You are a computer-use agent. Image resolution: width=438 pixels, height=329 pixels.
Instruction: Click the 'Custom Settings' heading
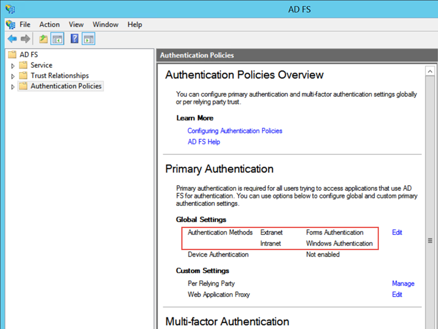coord(202,270)
